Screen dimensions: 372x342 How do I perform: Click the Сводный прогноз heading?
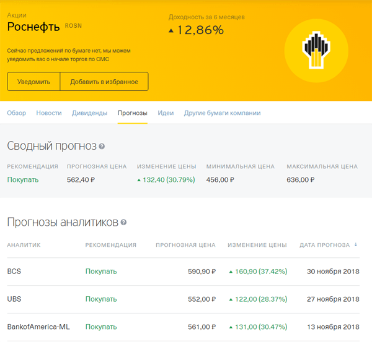[x=51, y=146]
